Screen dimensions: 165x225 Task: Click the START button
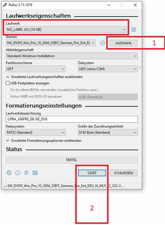[92, 173]
